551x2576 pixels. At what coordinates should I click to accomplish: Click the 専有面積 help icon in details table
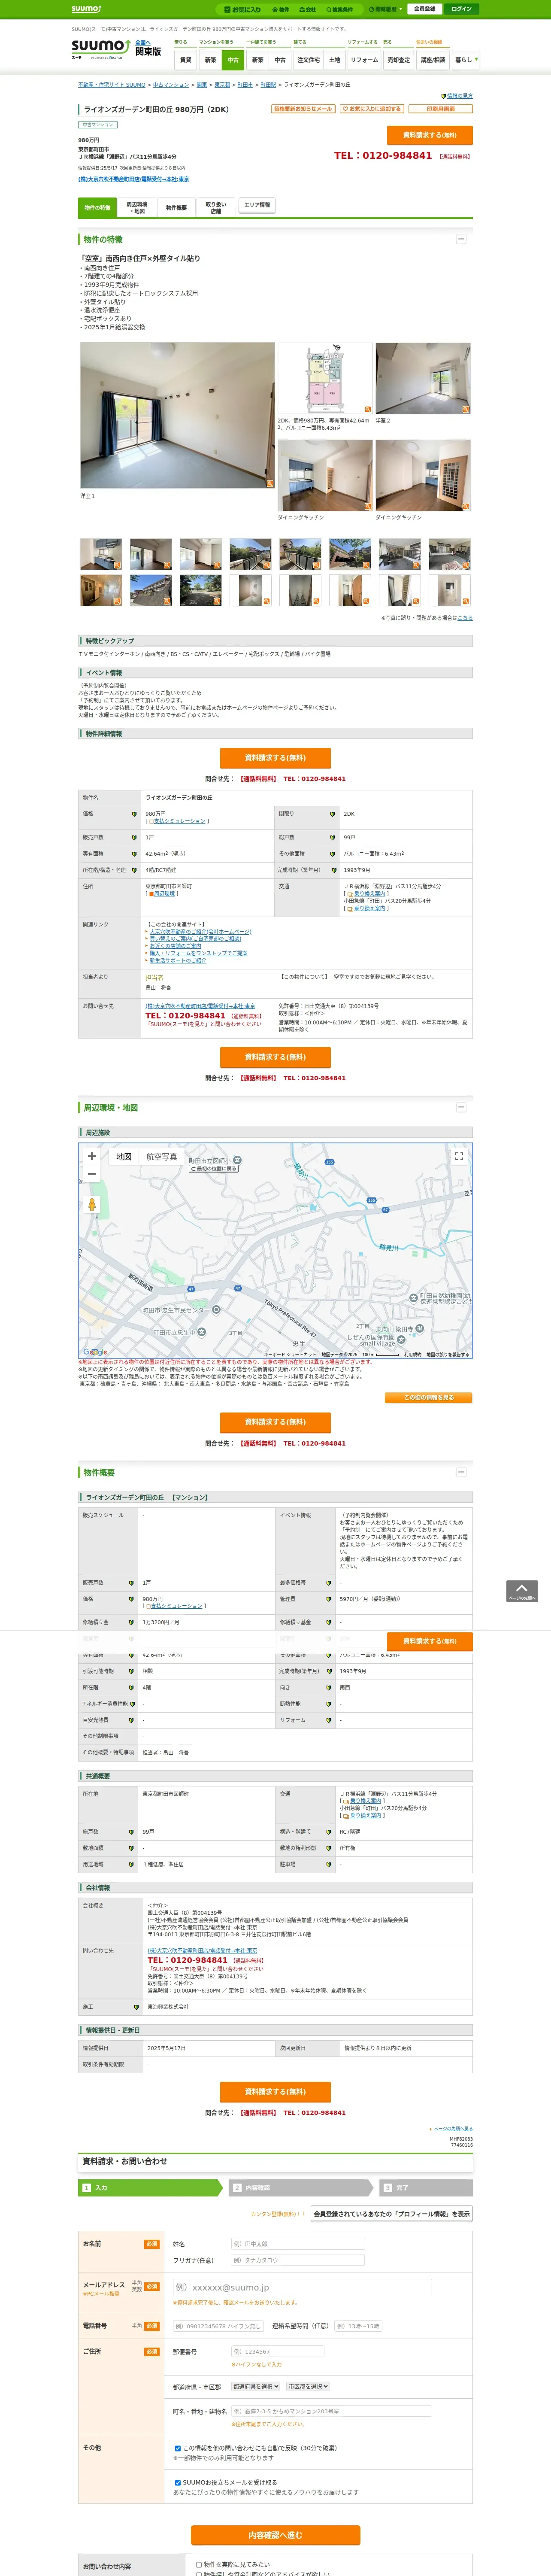(134, 854)
